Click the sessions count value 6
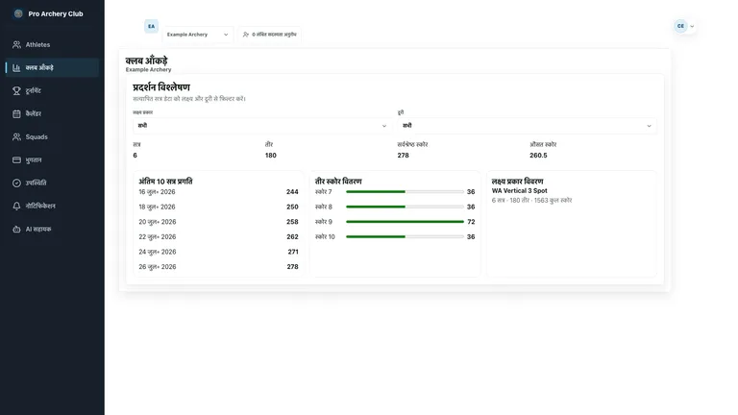 coord(135,156)
